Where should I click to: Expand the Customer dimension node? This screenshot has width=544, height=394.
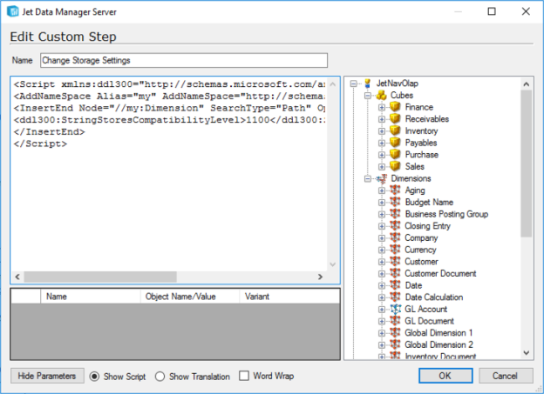382,262
